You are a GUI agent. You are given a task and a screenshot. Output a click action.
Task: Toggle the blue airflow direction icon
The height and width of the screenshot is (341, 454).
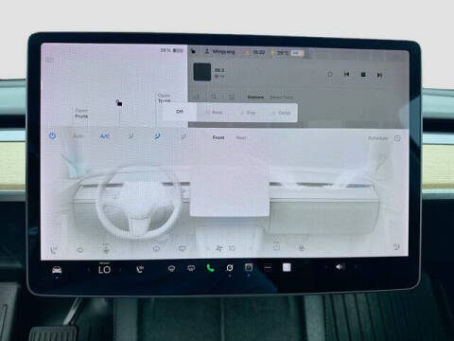point(157,136)
